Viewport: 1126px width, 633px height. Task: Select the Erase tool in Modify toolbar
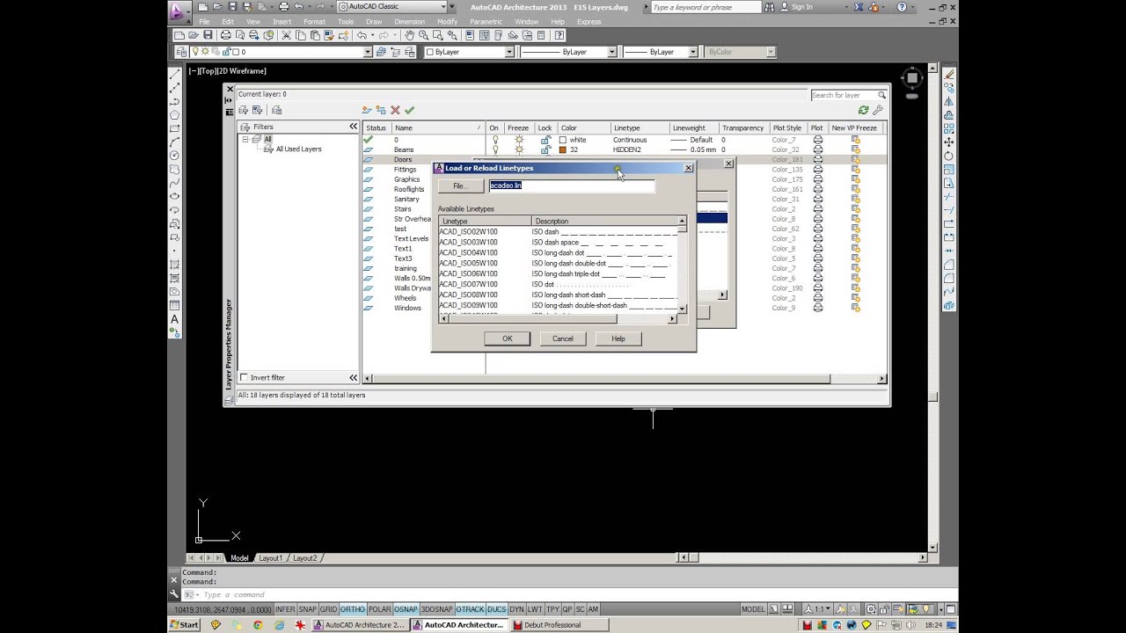point(948,75)
